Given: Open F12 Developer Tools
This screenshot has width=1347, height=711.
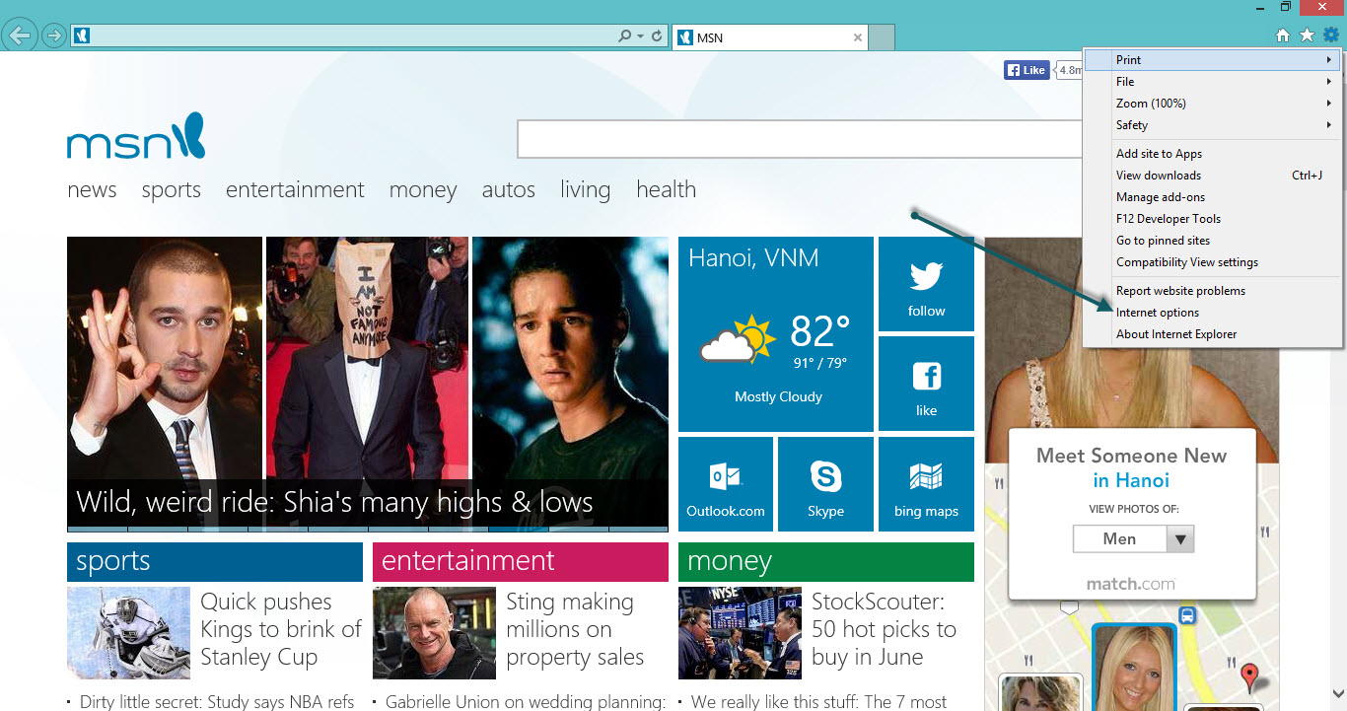Looking at the screenshot, I should 1212,219.
